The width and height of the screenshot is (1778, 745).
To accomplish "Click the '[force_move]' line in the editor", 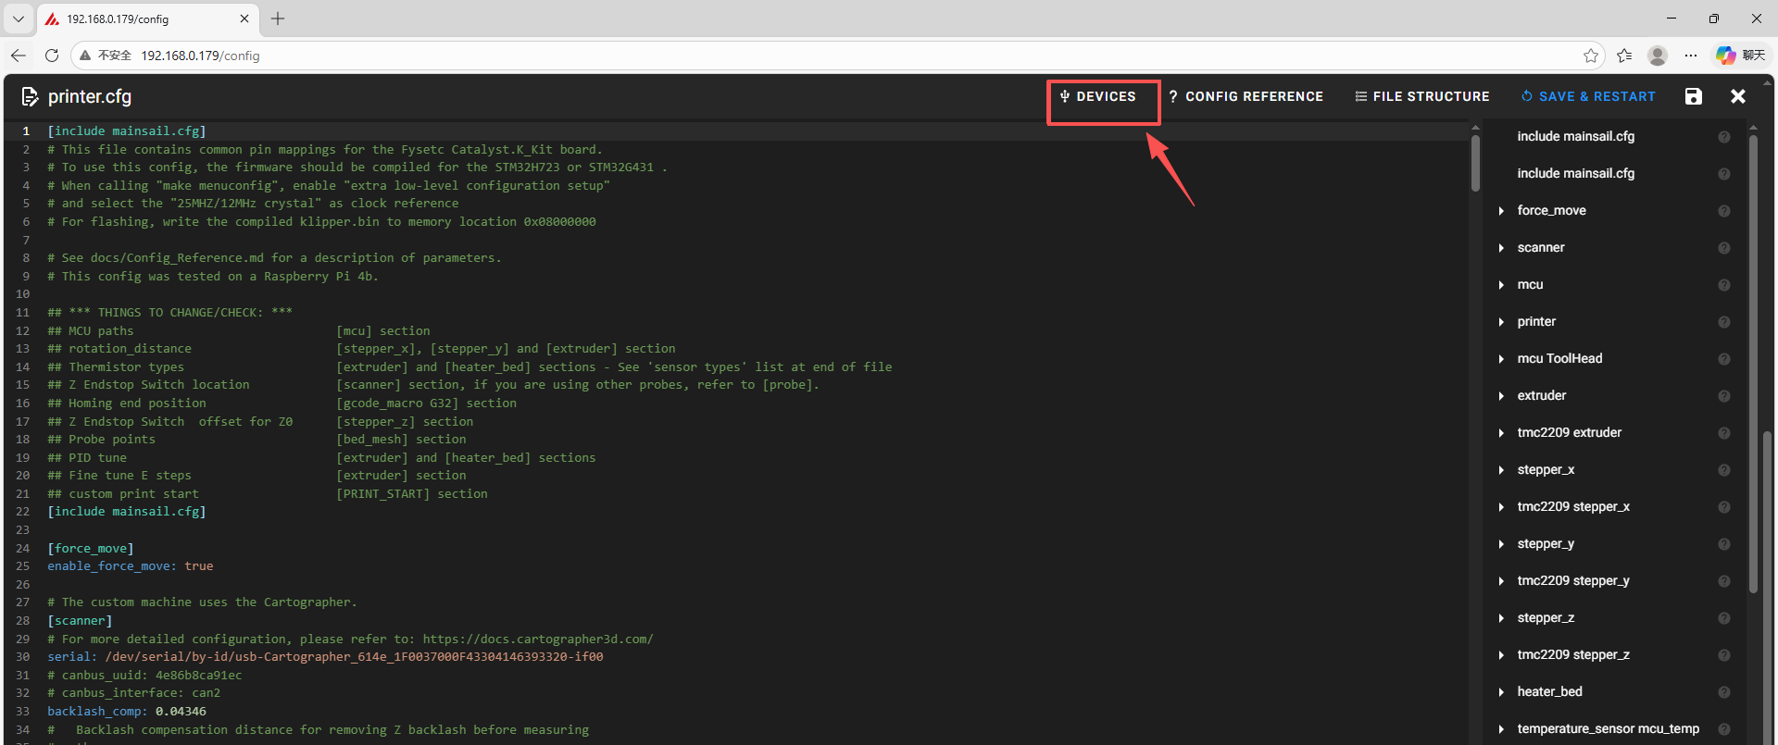I will click(x=91, y=549).
